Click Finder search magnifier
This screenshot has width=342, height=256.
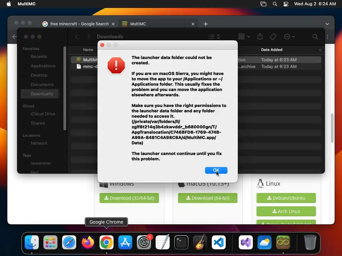click(315, 37)
